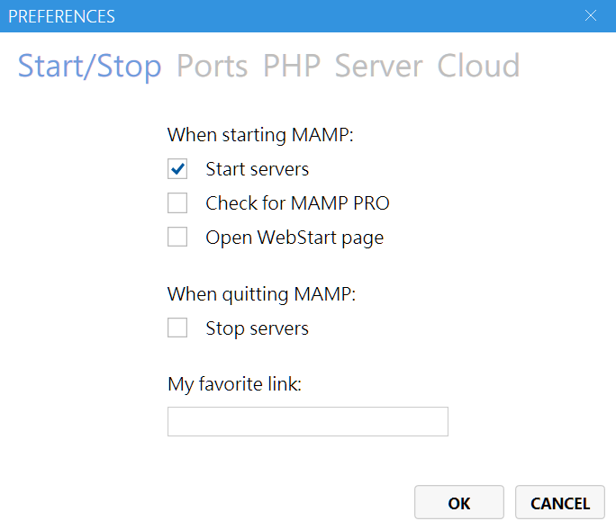
Task: Click the "Open WebStart page" label
Action: tap(294, 238)
